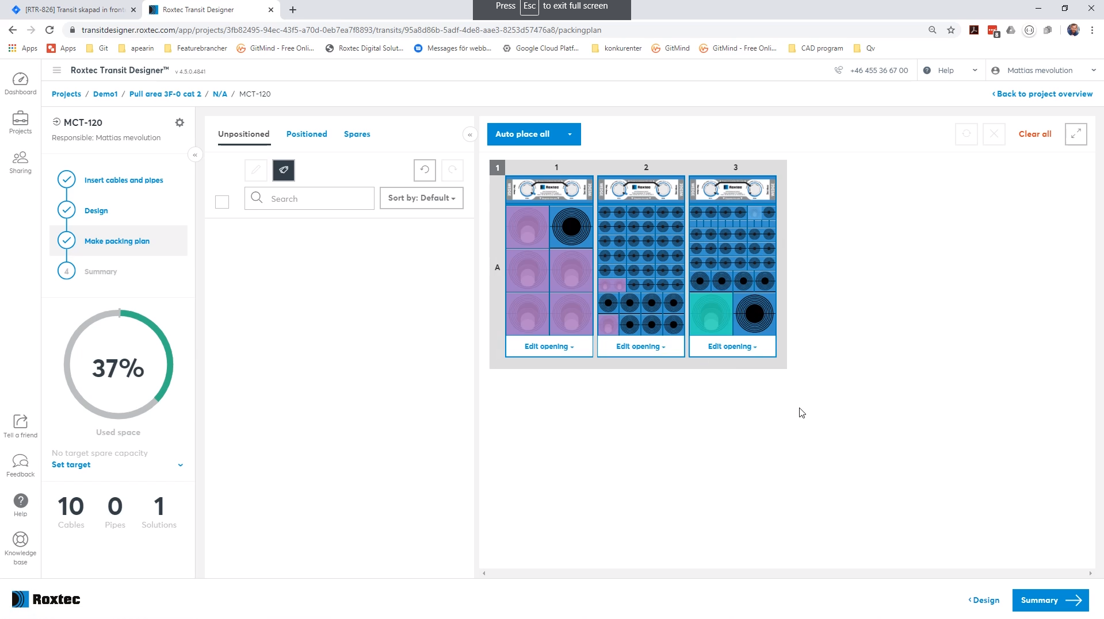The height and width of the screenshot is (619, 1104).
Task: Expand the Auto place all dropdown arrow
Action: (x=570, y=134)
